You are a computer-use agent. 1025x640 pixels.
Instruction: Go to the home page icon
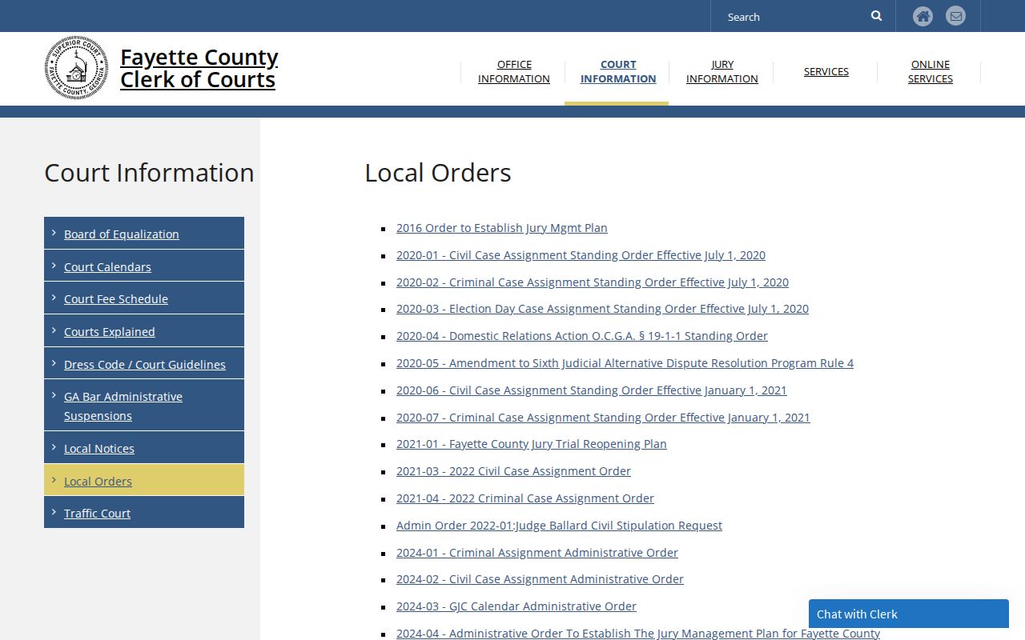tap(923, 16)
